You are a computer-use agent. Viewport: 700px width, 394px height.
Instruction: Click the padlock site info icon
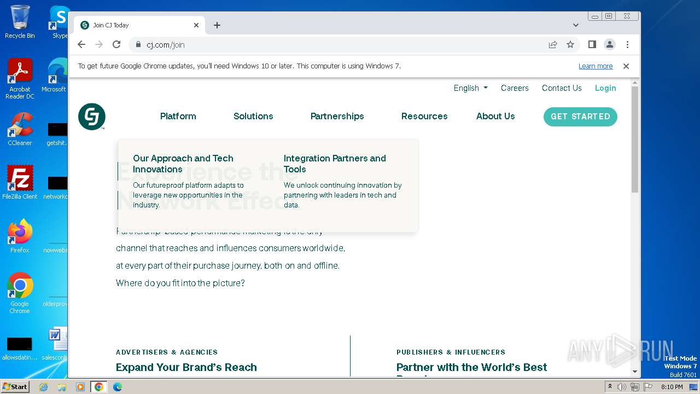tap(138, 45)
